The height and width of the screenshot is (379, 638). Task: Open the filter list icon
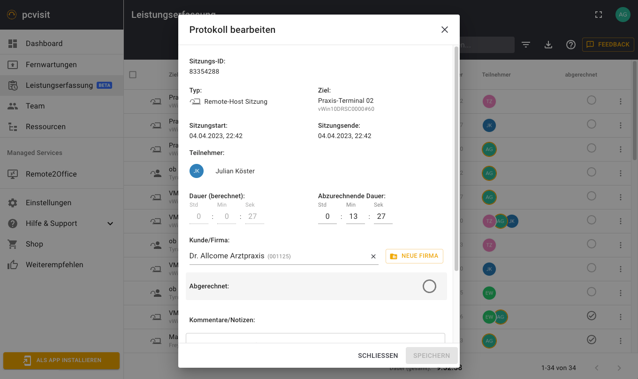(526, 45)
